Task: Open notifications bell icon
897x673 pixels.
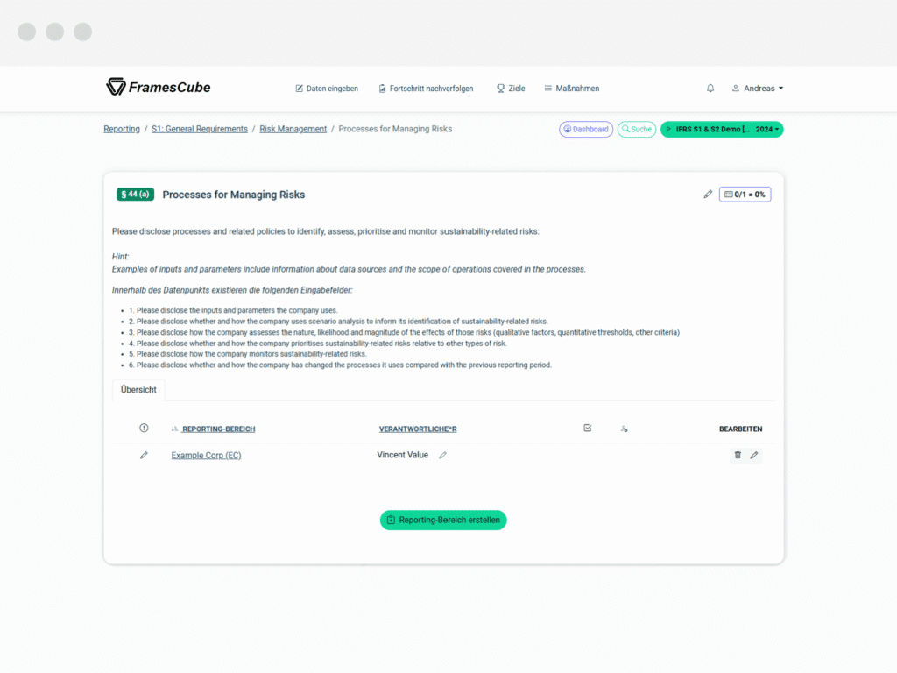Action: (x=710, y=89)
